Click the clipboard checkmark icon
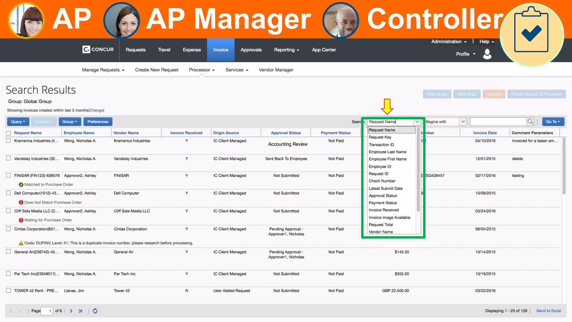This screenshot has width=572, height=322. coord(531,30)
